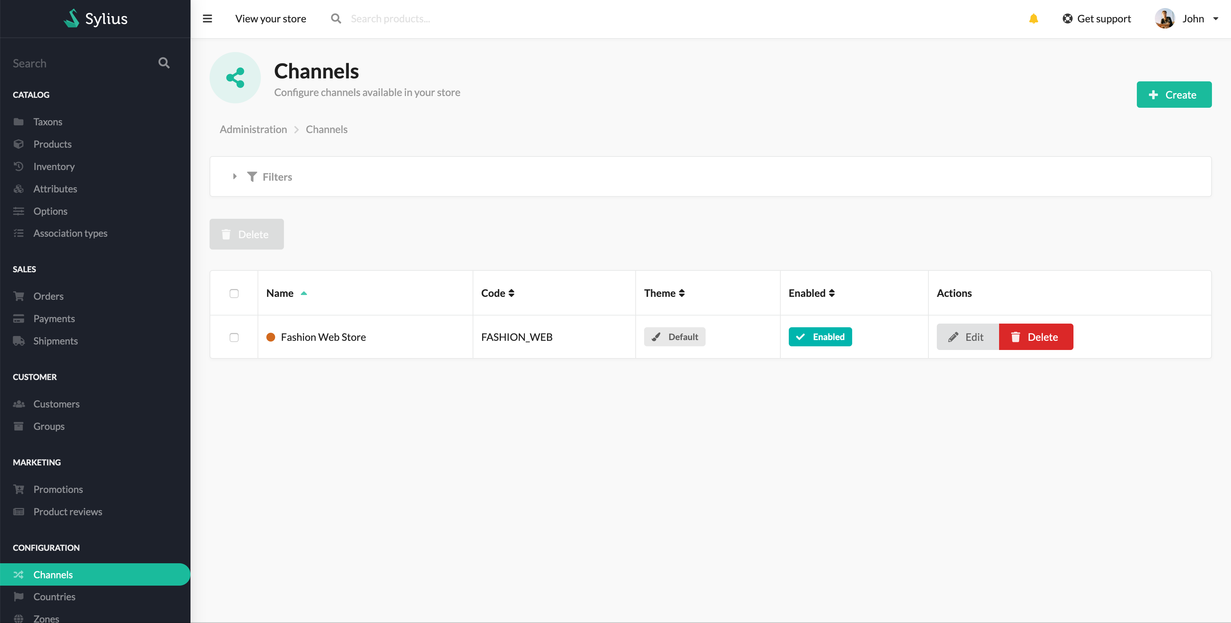1231x623 pixels.
Task: Click the Customers users icon
Action: (x=19, y=404)
